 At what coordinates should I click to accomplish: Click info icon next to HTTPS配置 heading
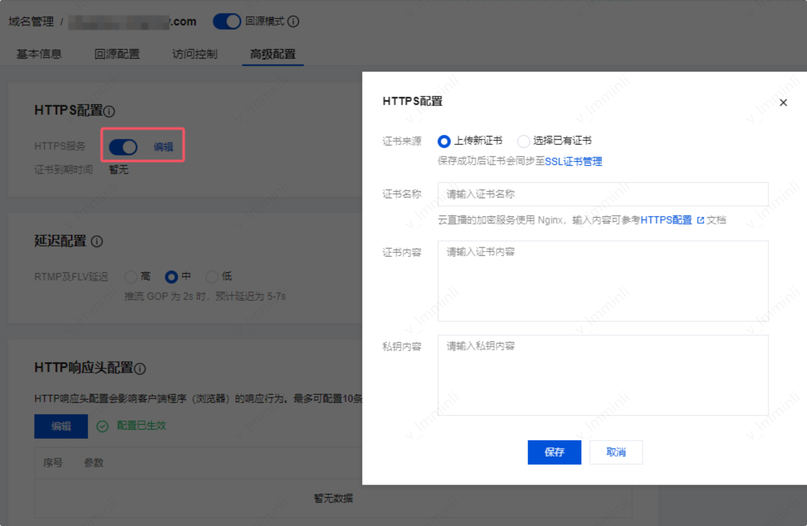click(109, 111)
